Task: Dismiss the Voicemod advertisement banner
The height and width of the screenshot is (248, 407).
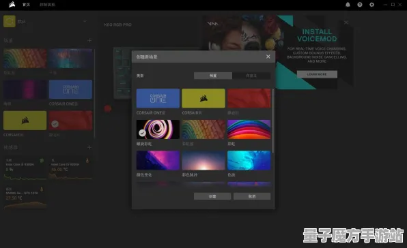Action: pos(346,22)
